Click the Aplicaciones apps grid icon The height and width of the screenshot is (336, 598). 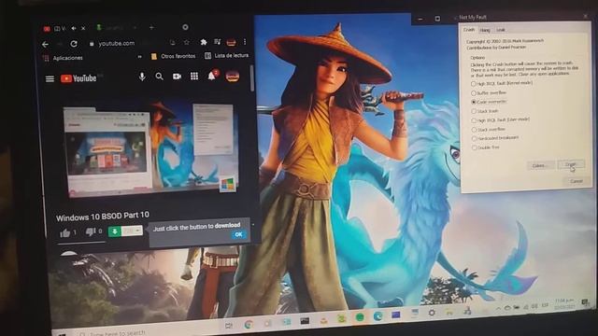click(46, 58)
